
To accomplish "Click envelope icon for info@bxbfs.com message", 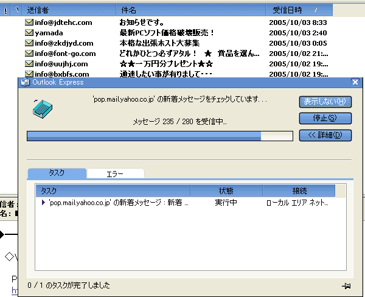I will point(29,74).
